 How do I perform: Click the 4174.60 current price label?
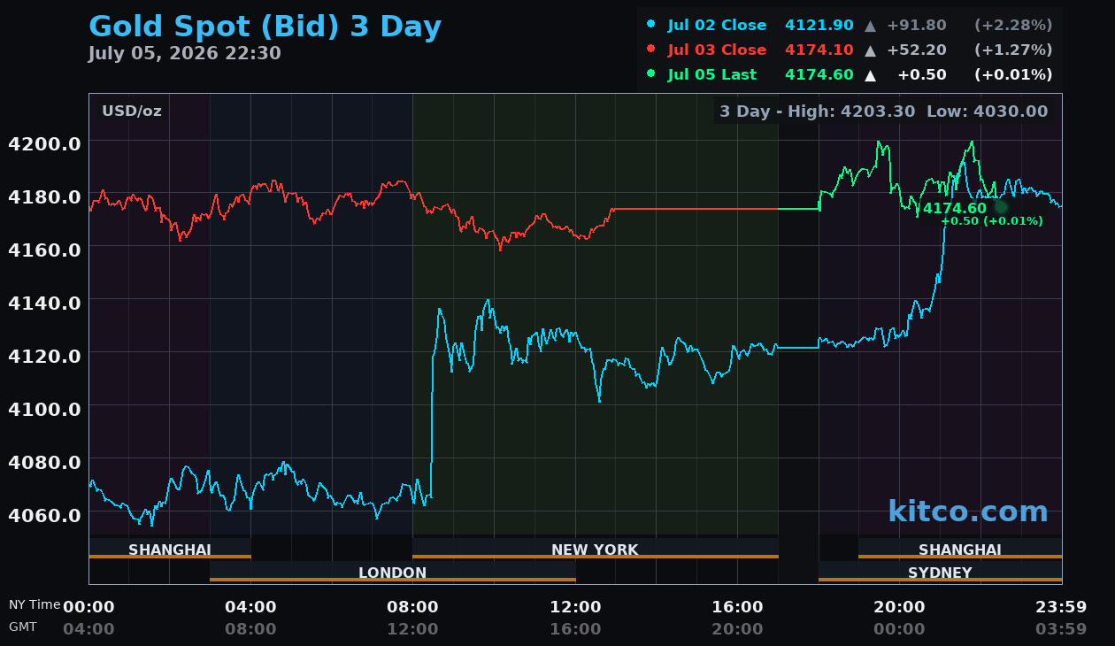pos(955,208)
